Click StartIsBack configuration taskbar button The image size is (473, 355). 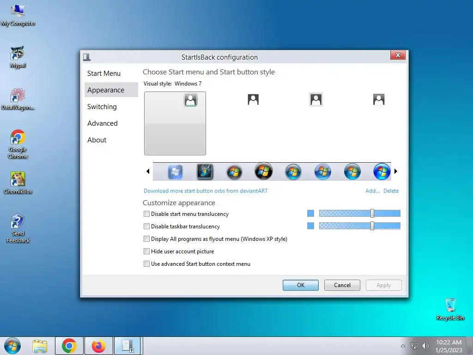[128, 346]
